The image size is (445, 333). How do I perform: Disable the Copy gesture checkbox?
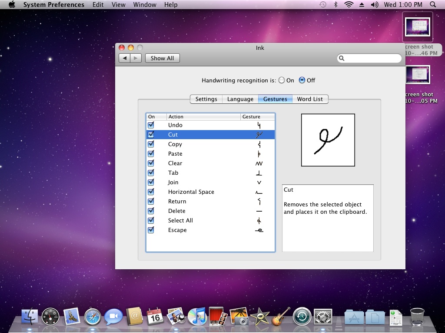tap(151, 144)
